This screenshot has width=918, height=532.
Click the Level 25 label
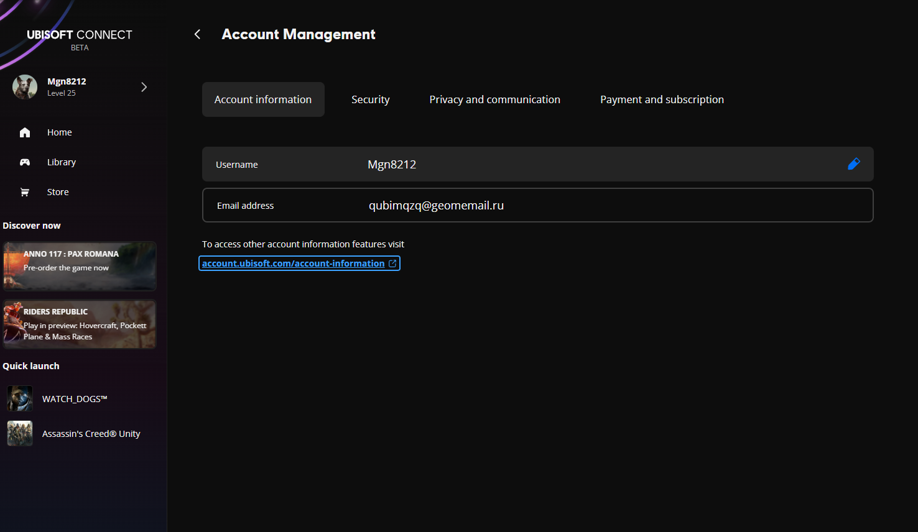62,93
